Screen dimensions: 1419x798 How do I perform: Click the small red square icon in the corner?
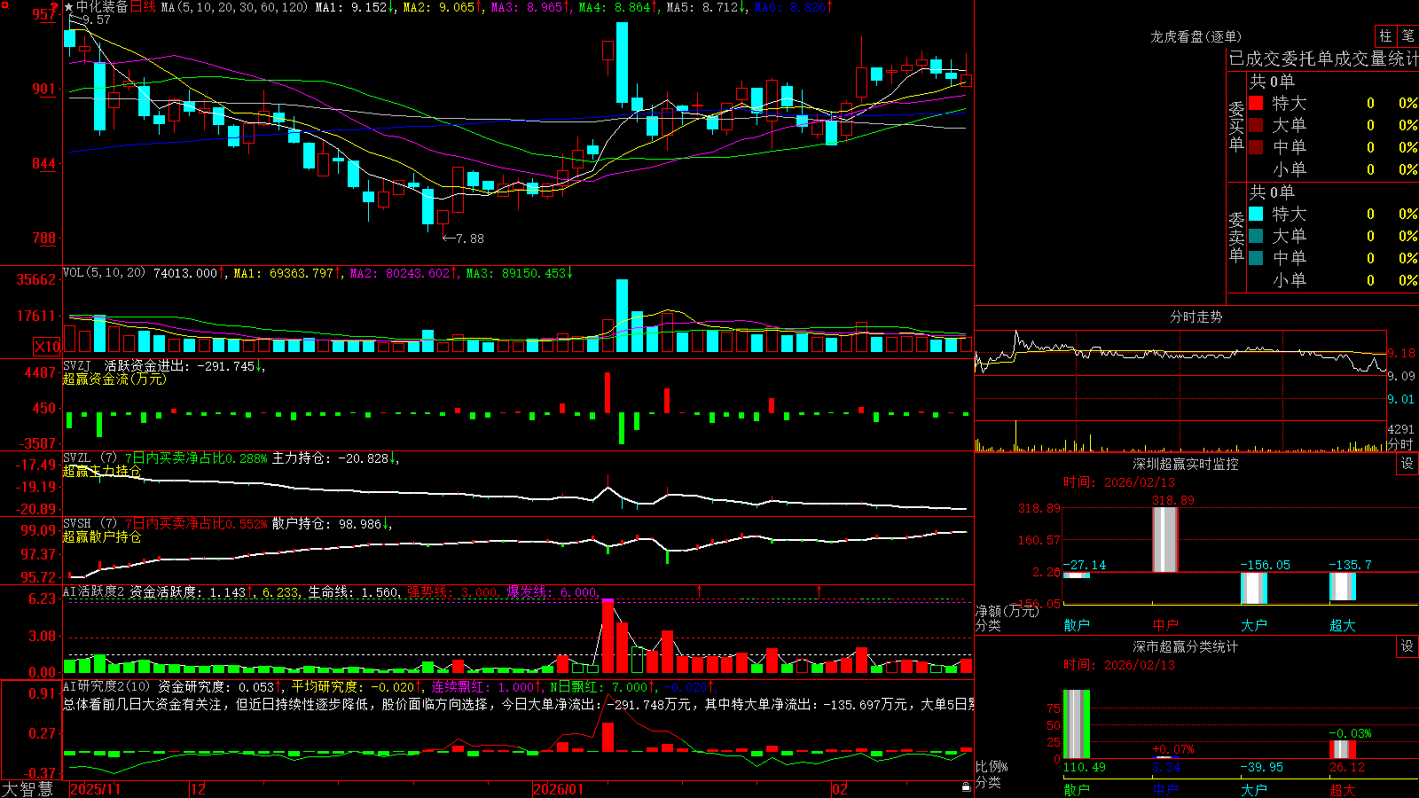click(4, 4)
